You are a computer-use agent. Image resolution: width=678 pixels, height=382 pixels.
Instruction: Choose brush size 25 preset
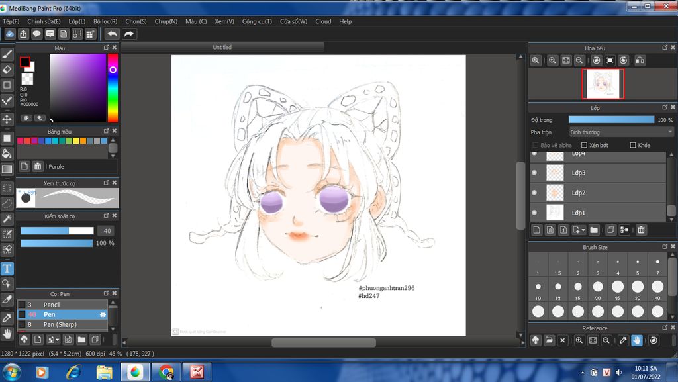(x=618, y=289)
